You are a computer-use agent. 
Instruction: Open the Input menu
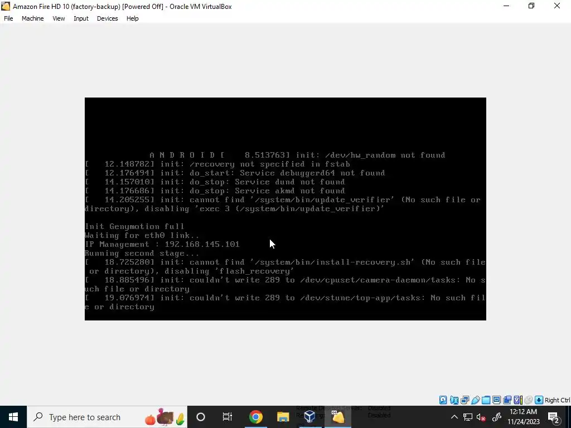tap(81, 18)
